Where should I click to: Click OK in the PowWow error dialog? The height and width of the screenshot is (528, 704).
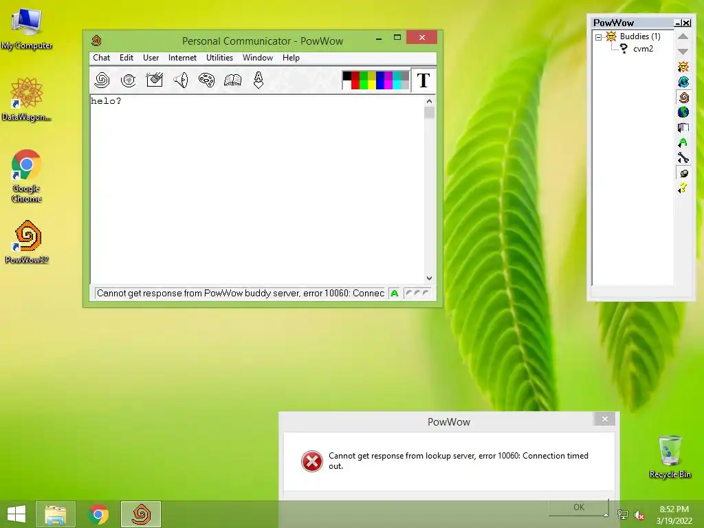(579, 507)
